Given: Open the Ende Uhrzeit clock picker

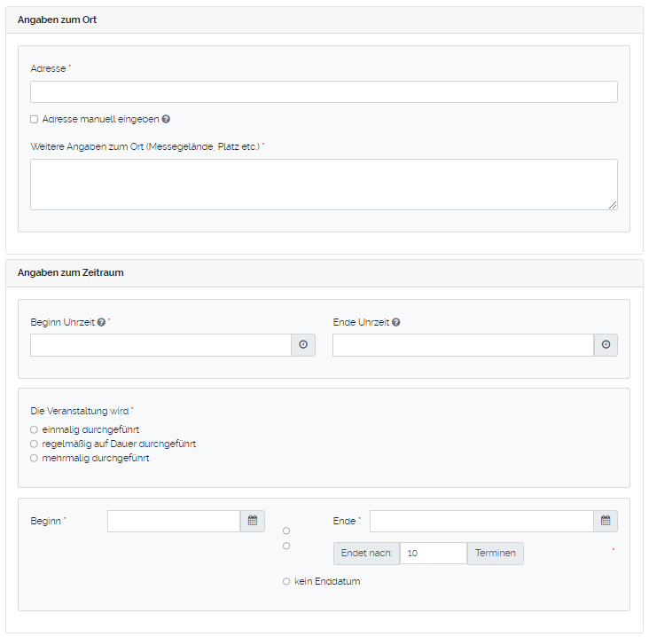Looking at the screenshot, I should (606, 345).
